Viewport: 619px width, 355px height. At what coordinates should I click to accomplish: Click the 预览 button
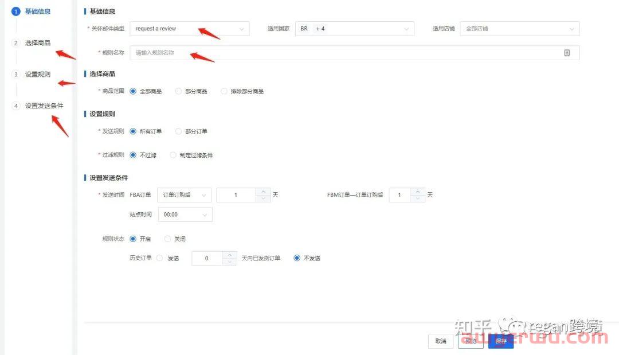point(471,341)
